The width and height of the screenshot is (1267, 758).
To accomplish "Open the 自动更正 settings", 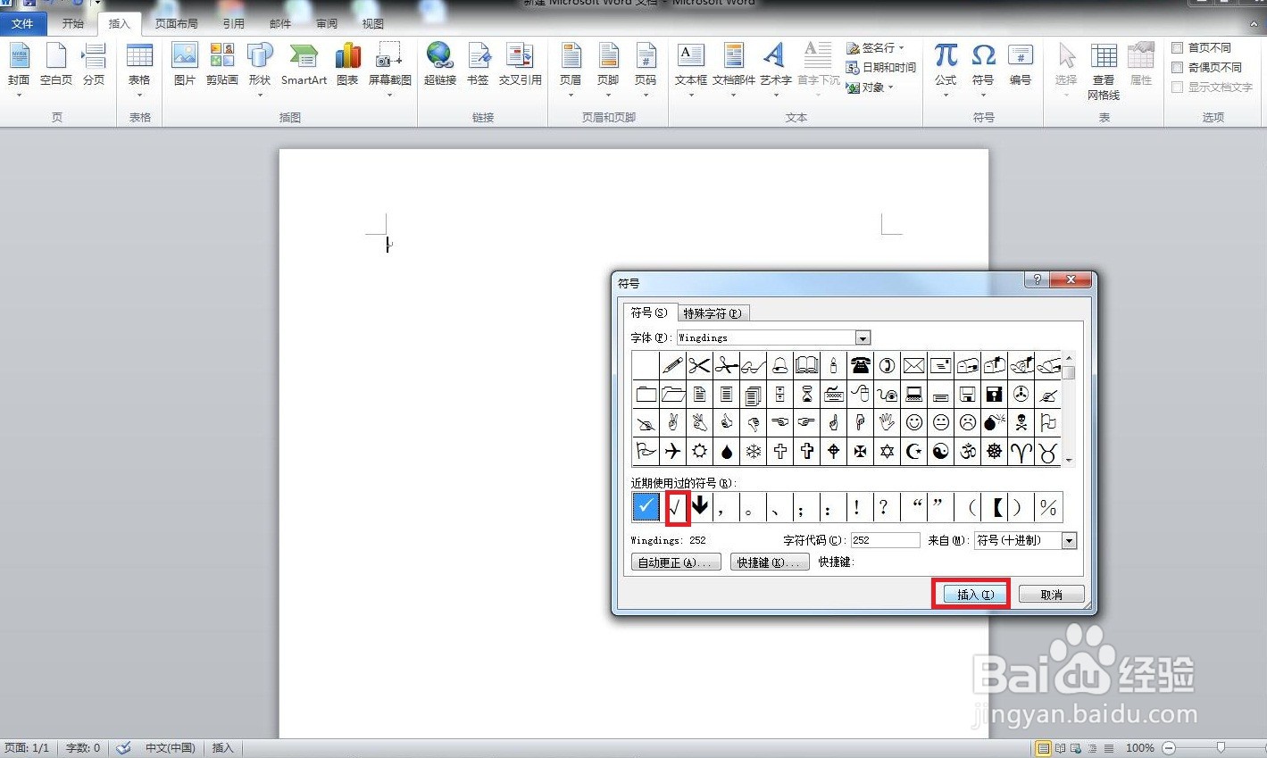I will (676, 562).
